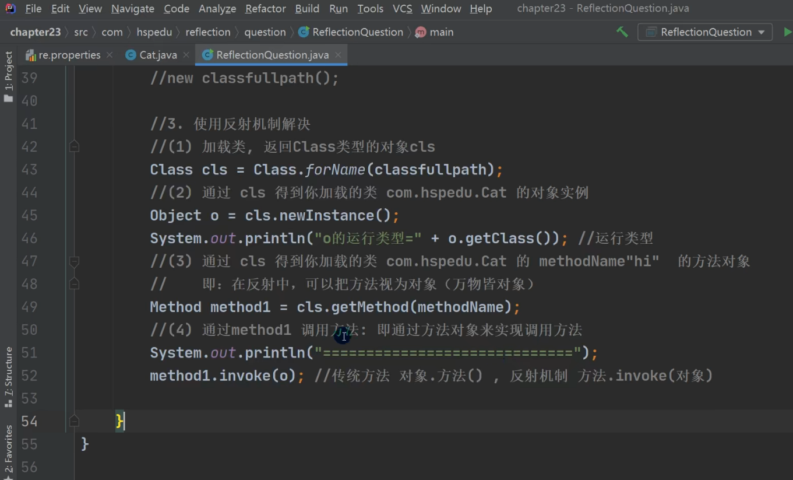Click the question breadcrumb segment
The width and height of the screenshot is (793, 480).
pyautogui.click(x=265, y=32)
